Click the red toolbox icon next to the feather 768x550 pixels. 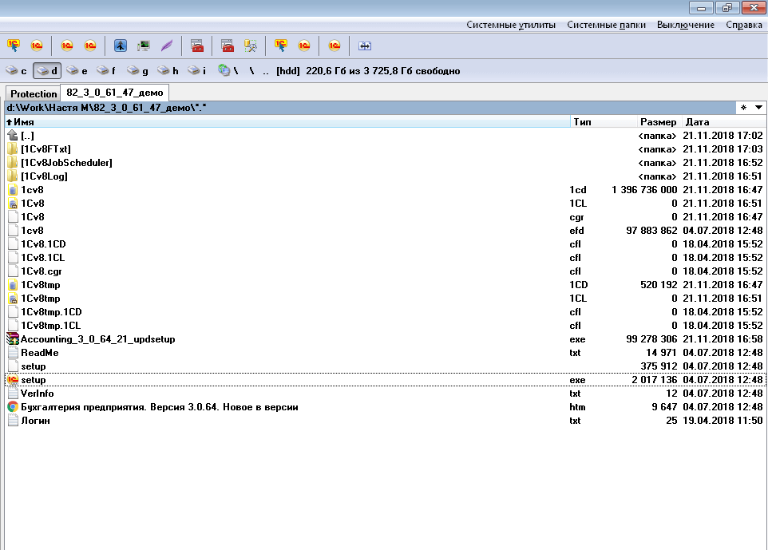coord(197,46)
